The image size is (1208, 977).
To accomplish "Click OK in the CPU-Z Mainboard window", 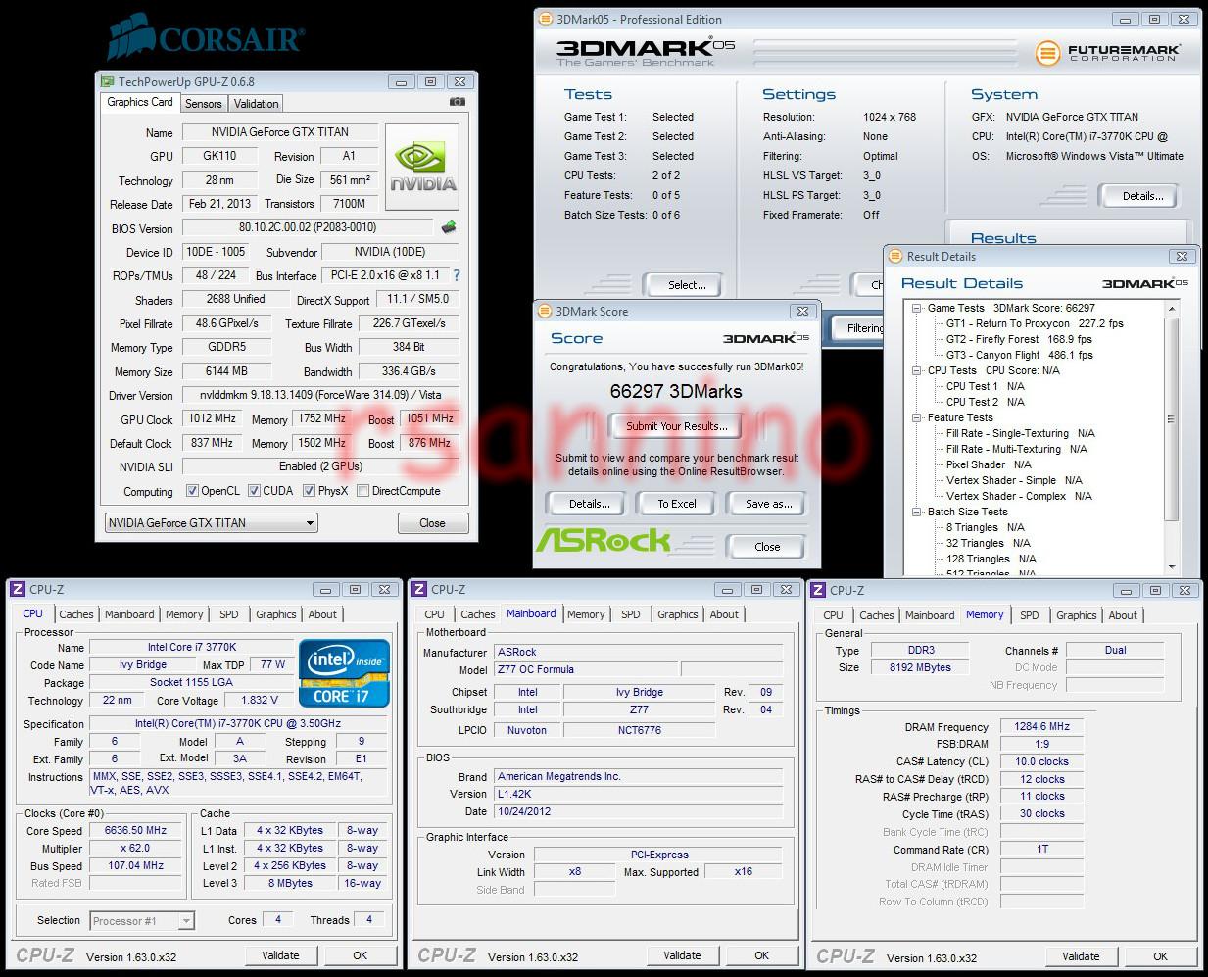I will coord(761,955).
